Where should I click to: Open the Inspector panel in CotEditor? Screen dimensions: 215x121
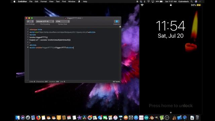click(x=117, y=22)
